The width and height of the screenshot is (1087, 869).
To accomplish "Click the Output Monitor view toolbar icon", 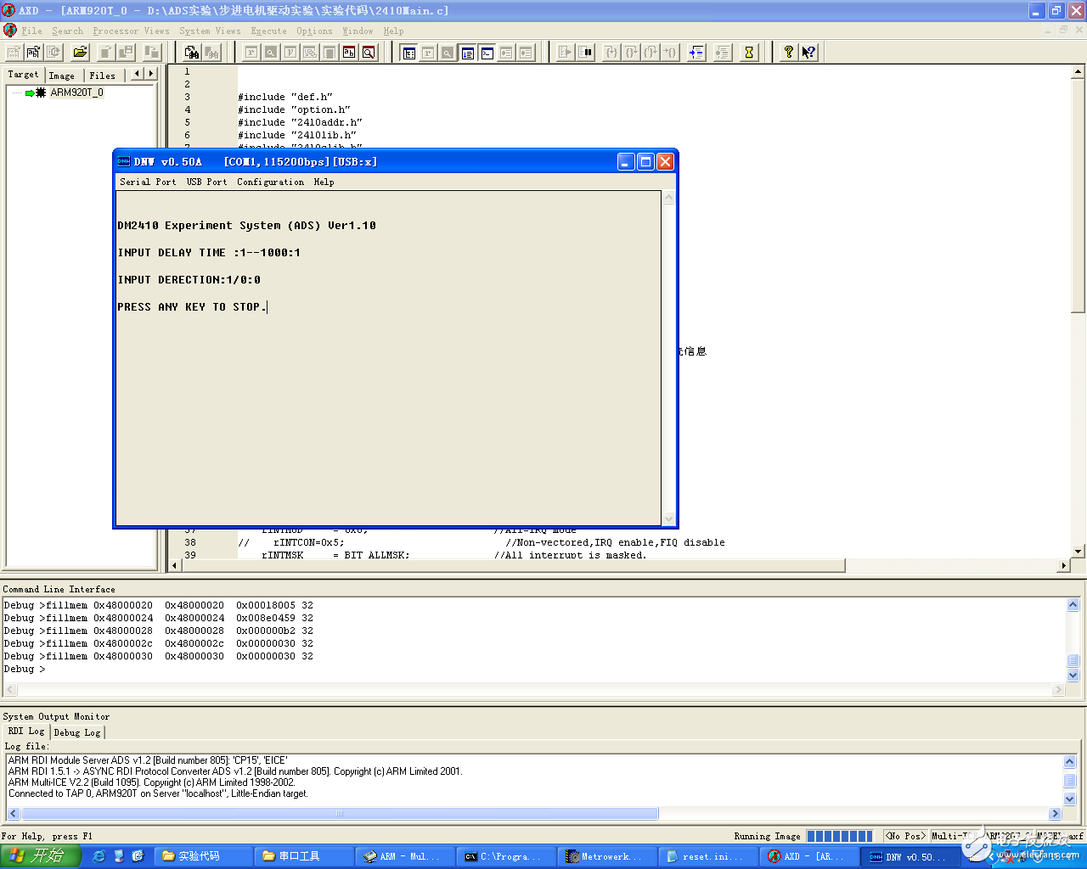I will 468,53.
